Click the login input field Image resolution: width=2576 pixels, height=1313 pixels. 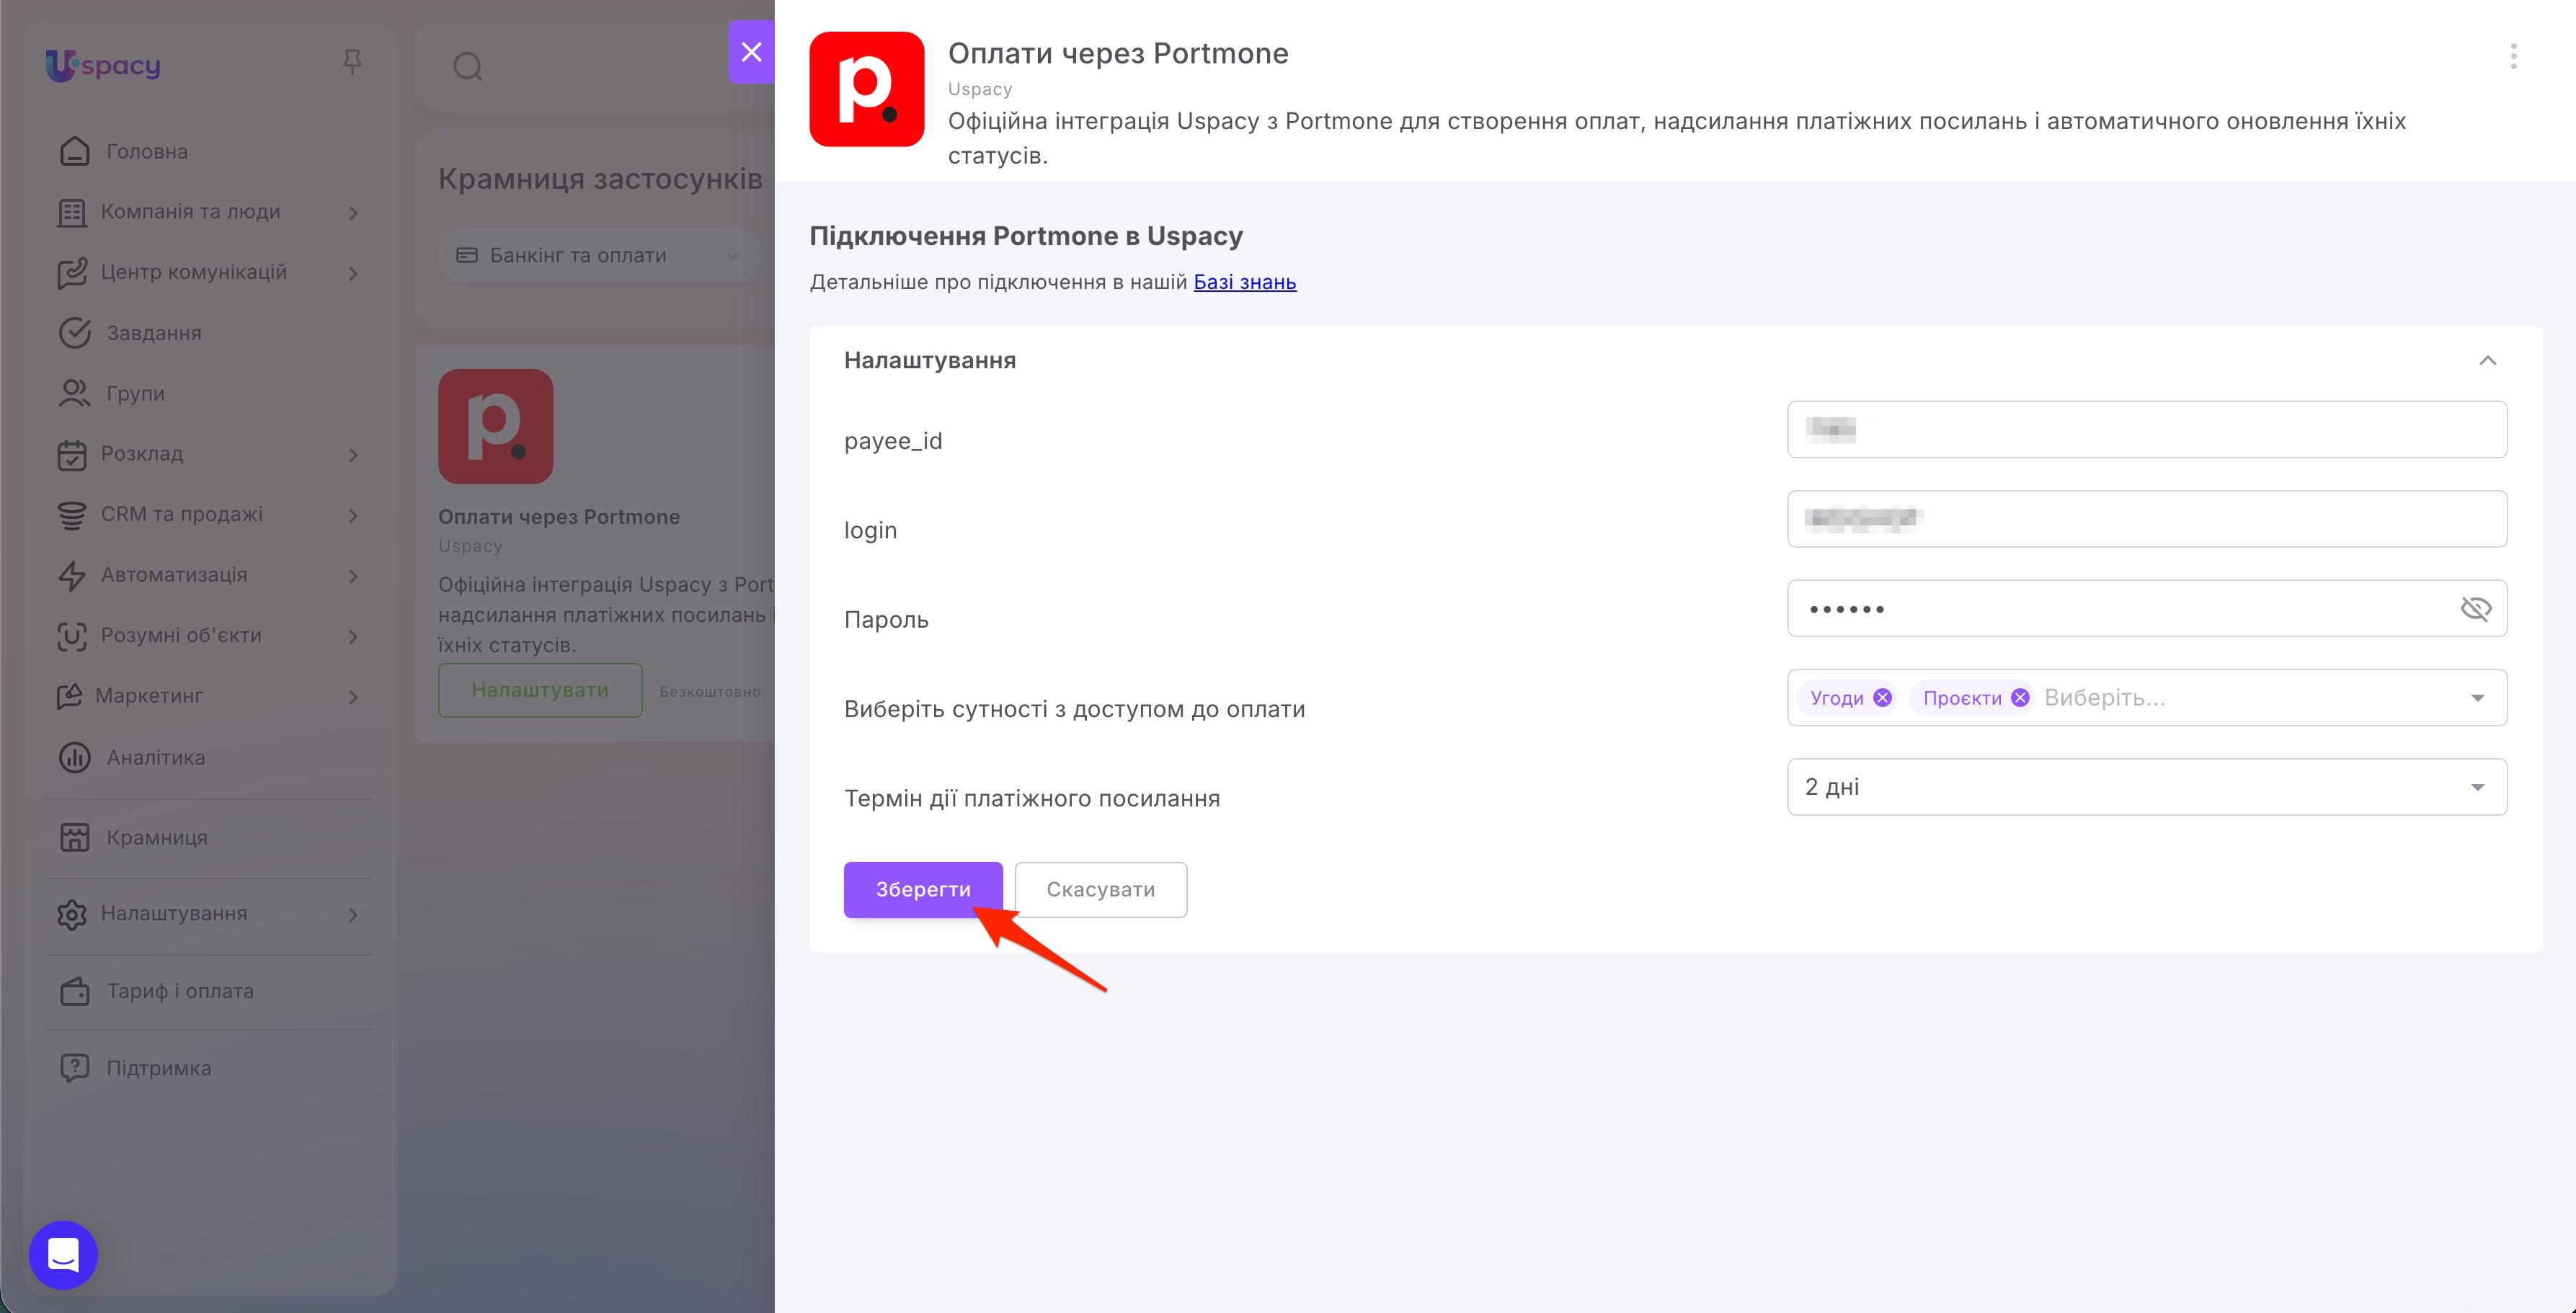click(2147, 519)
